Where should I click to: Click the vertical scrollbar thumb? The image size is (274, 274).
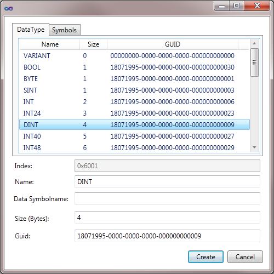[x=254, y=62]
